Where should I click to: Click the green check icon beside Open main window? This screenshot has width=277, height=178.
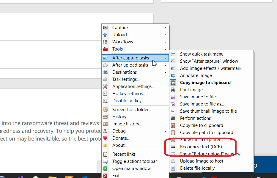[105, 168]
